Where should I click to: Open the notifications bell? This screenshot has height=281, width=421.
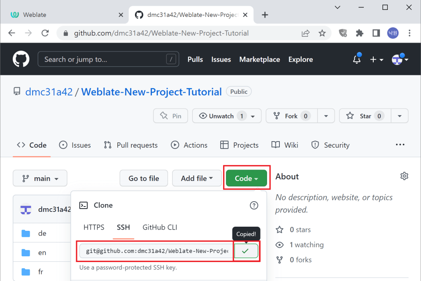pos(357,60)
